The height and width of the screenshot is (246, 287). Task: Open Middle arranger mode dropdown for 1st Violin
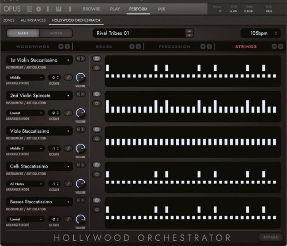pyautogui.click(x=26, y=78)
